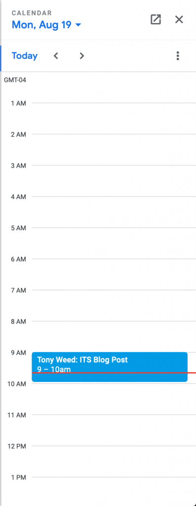The height and width of the screenshot is (506, 196).
Task: Create an event in the 3 AM slot
Action: (114, 181)
